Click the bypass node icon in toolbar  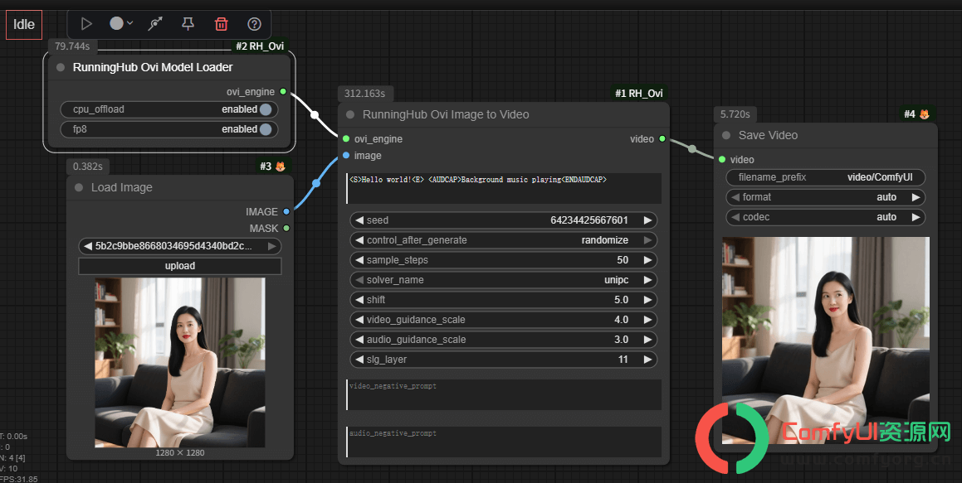point(156,24)
